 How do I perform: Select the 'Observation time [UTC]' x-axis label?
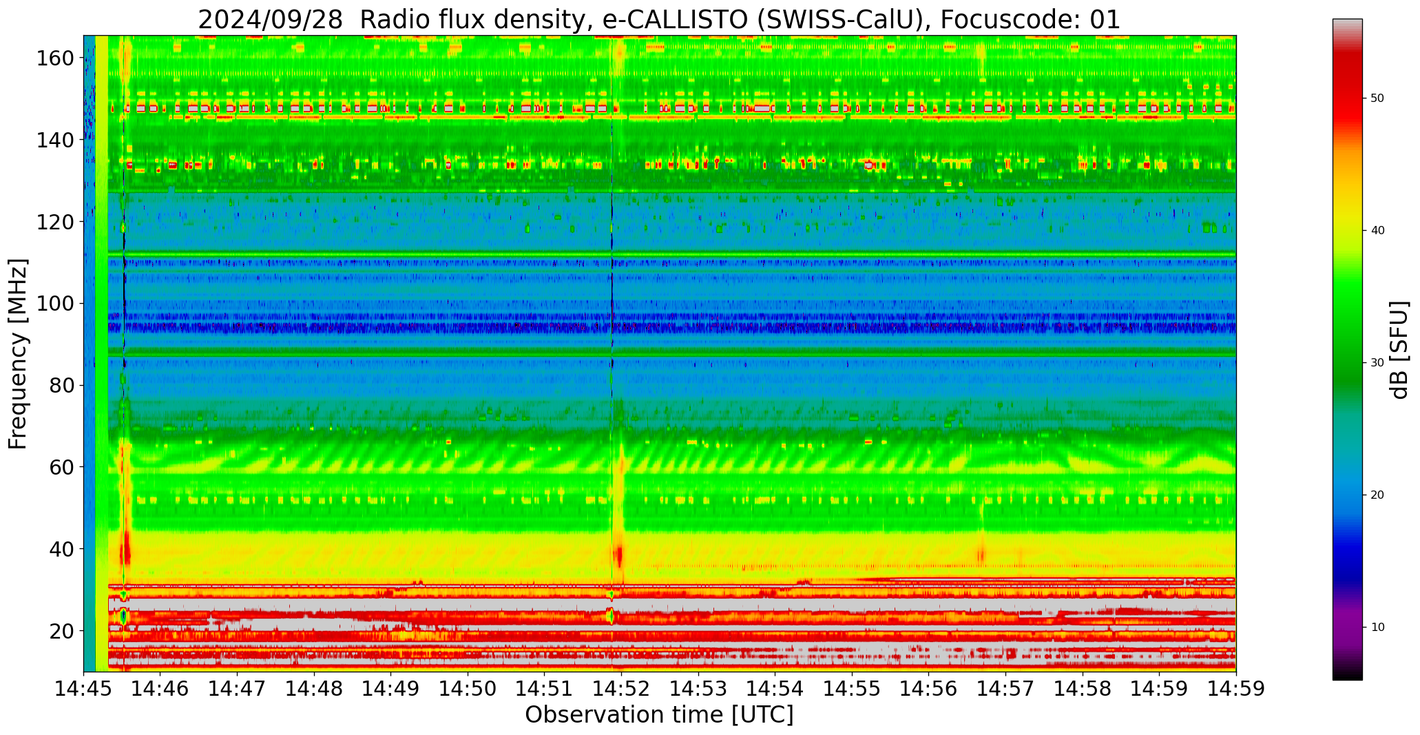(x=659, y=714)
